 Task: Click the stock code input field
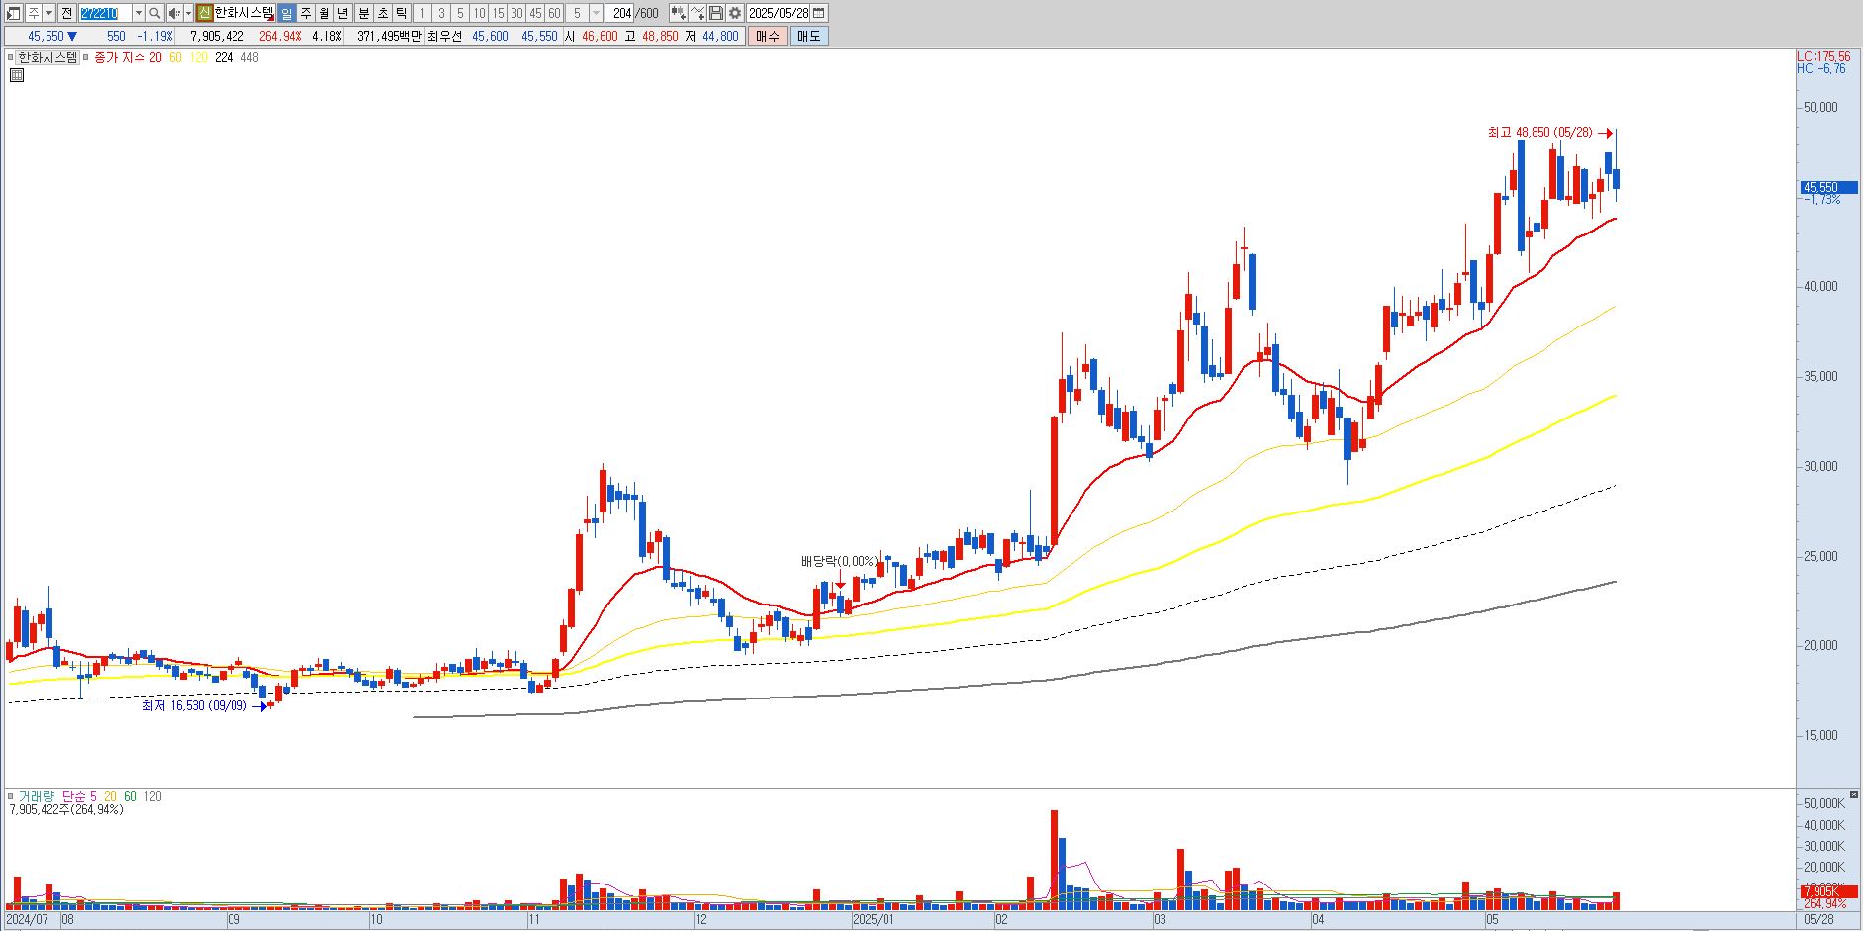105,13
